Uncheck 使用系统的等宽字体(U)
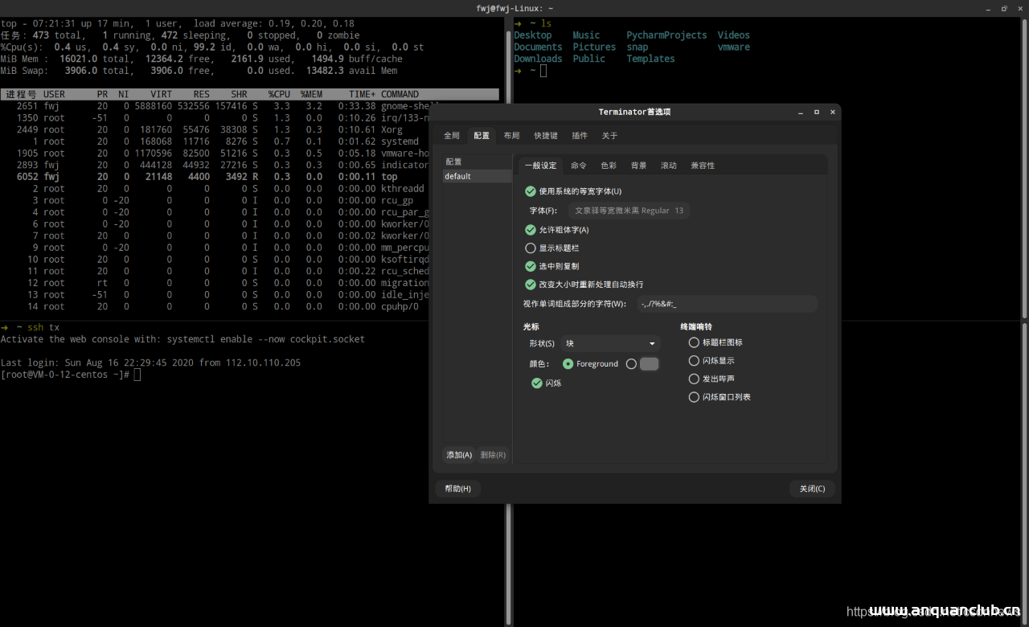This screenshot has height=627, width=1029. (x=531, y=191)
